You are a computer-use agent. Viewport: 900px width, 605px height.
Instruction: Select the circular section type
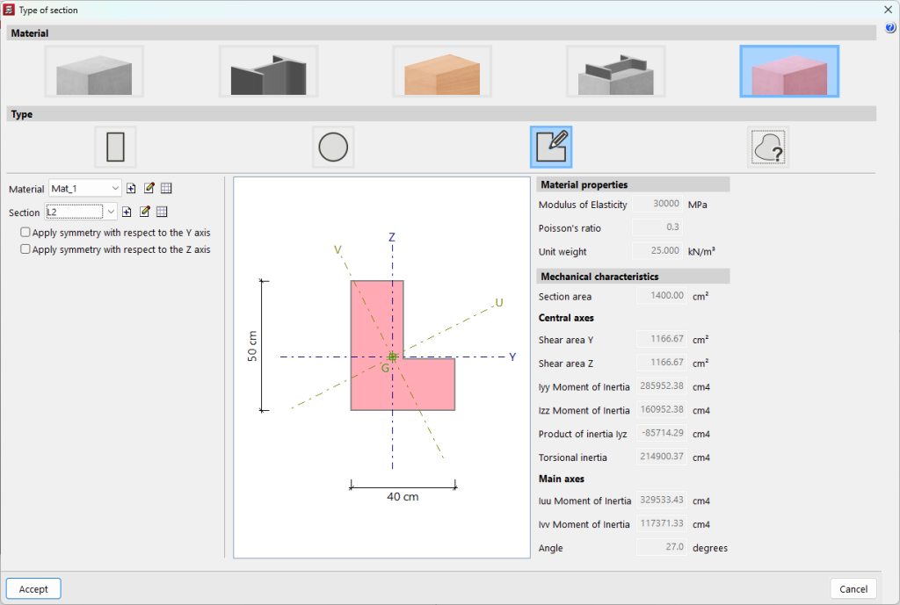click(x=332, y=147)
